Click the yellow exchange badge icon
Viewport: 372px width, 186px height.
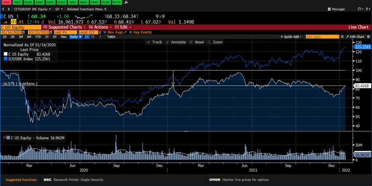point(13,22)
